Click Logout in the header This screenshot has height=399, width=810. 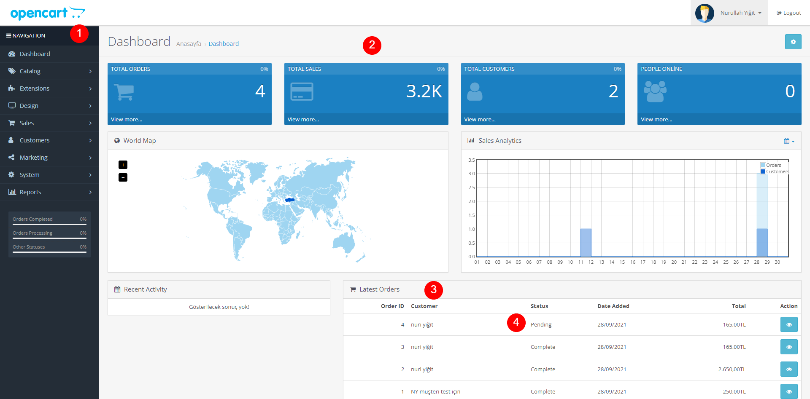[x=788, y=13]
